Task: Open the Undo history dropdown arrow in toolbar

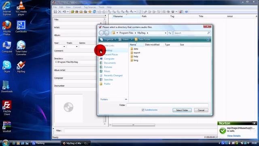Action: tap(68, 12)
